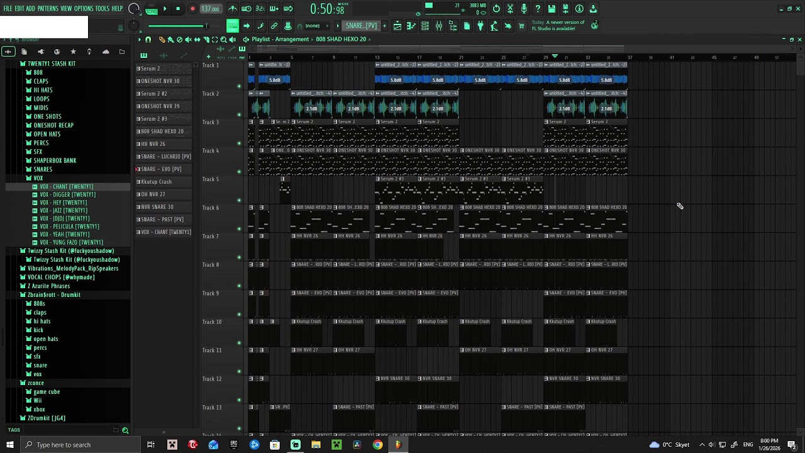Enable wait for input before recording

click(247, 9)
